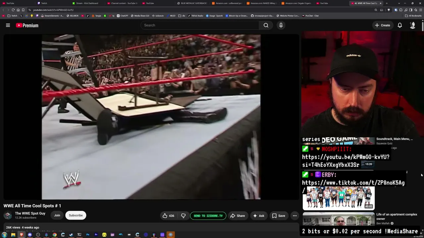Image resolution: width=424 pixels, height=238 pixels.
Task: Open Discord from the taskbar
Action: (x=30, y=235)
